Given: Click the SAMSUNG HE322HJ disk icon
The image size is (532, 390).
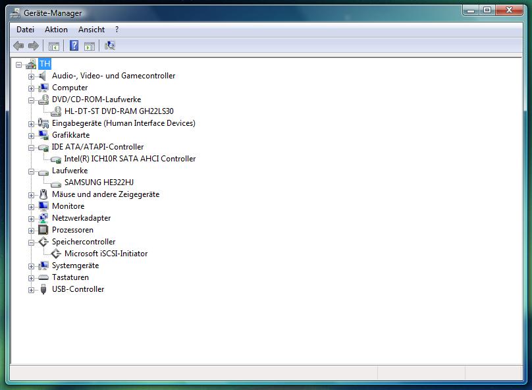Looking at the screenshot, I should [56, 184].
